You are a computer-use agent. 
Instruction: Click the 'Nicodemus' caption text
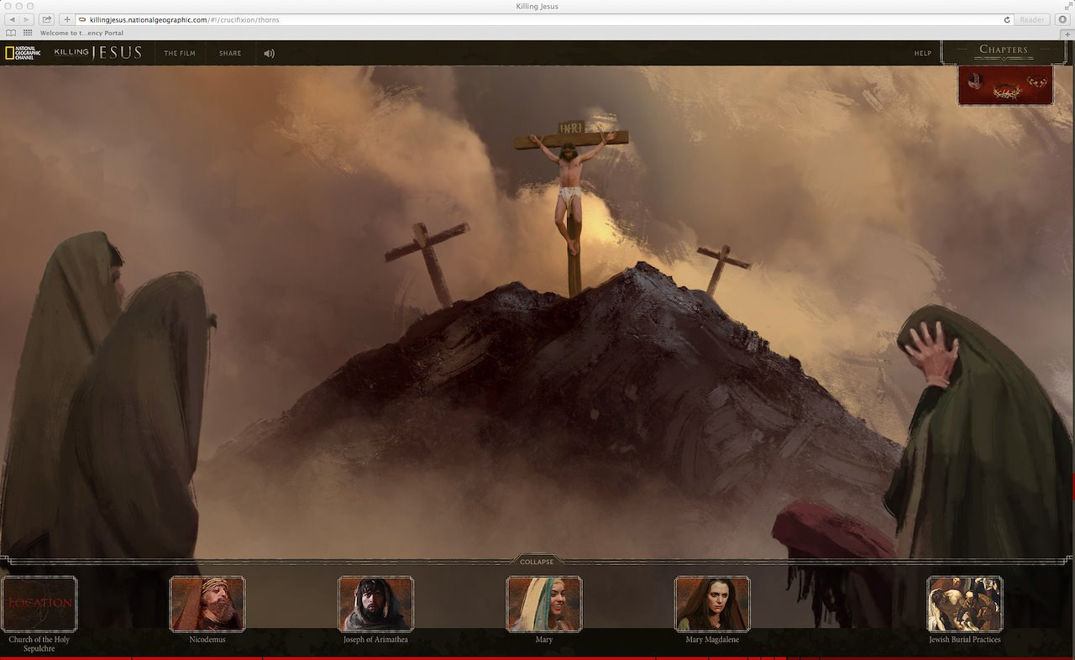coord(207,640)
